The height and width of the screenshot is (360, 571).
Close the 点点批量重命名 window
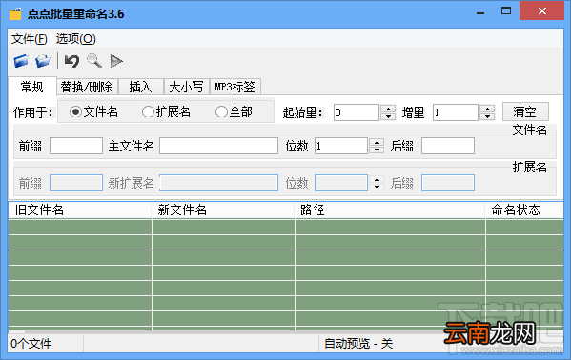[x=542, y=11]
